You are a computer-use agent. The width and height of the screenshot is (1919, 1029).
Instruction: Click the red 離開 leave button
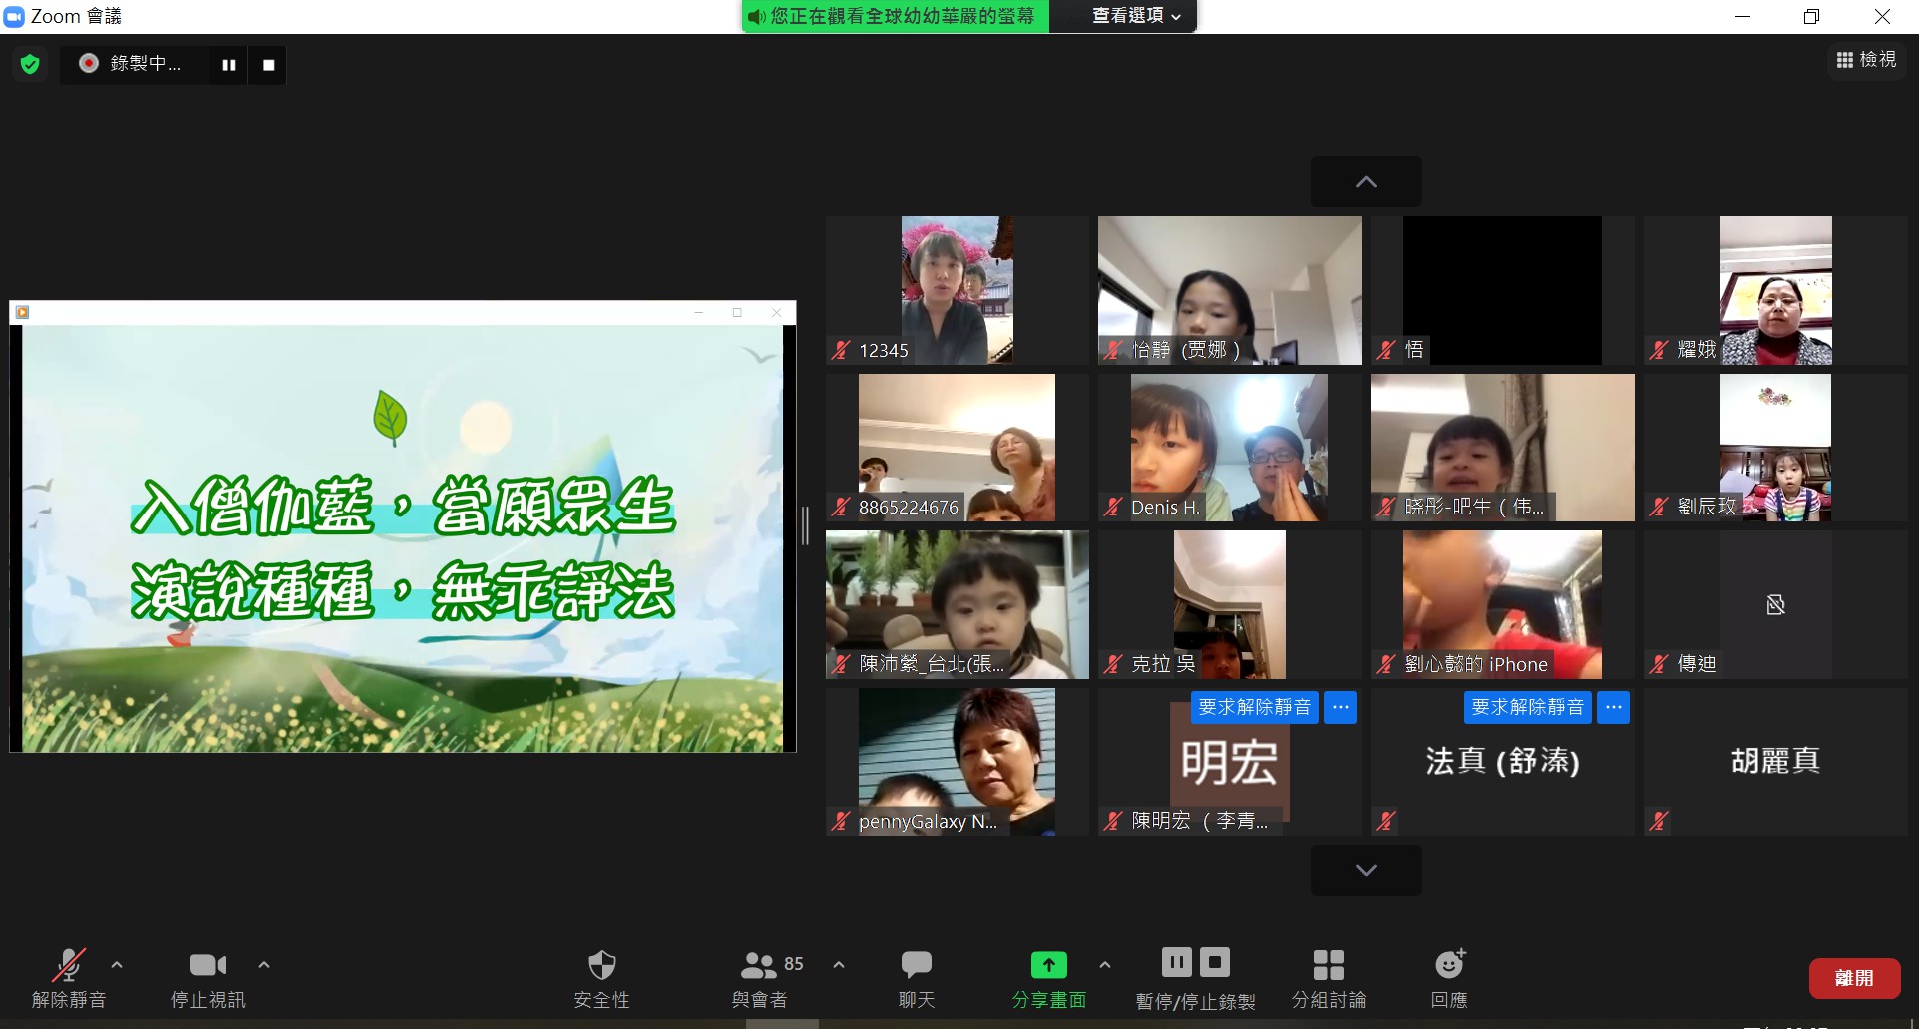coord(1854,978)
